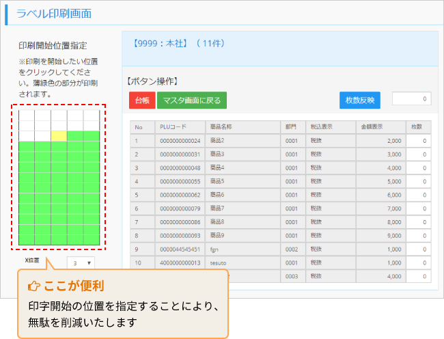Select the white top-left cell of the grid
Viewport: 444px width, 339px height.
[x=27, y=116]
